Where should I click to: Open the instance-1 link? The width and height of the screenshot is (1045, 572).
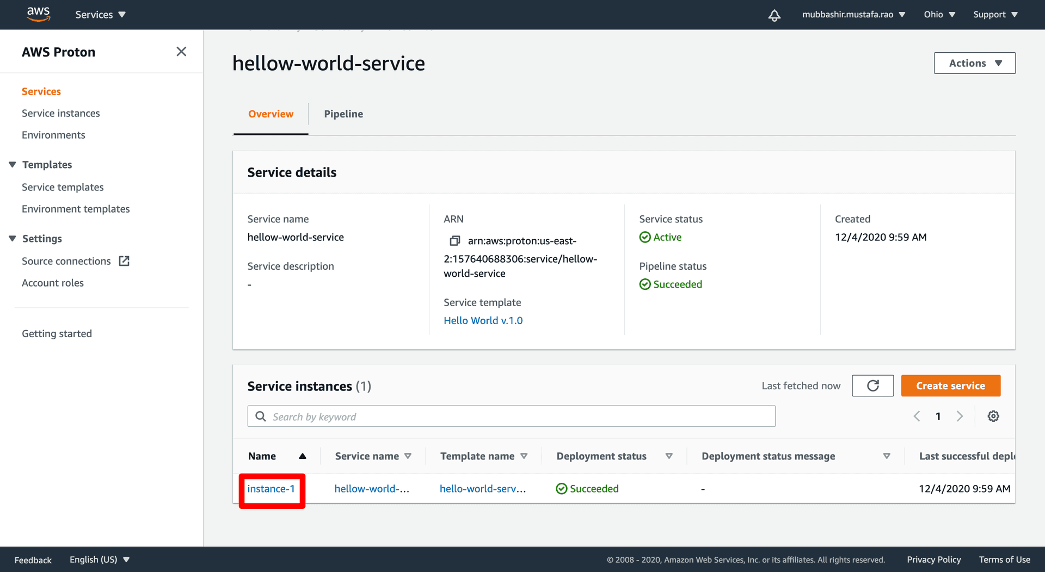(x=271, y=488)
